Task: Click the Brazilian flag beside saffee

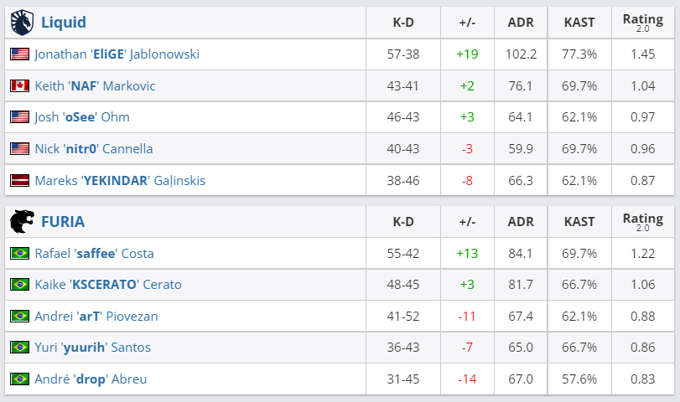Action: [19, 253]
